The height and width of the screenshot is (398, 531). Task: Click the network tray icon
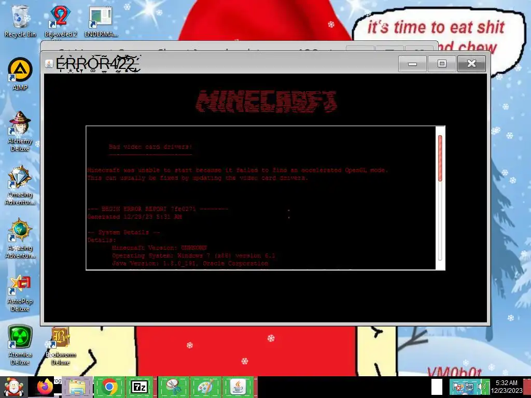469,387
